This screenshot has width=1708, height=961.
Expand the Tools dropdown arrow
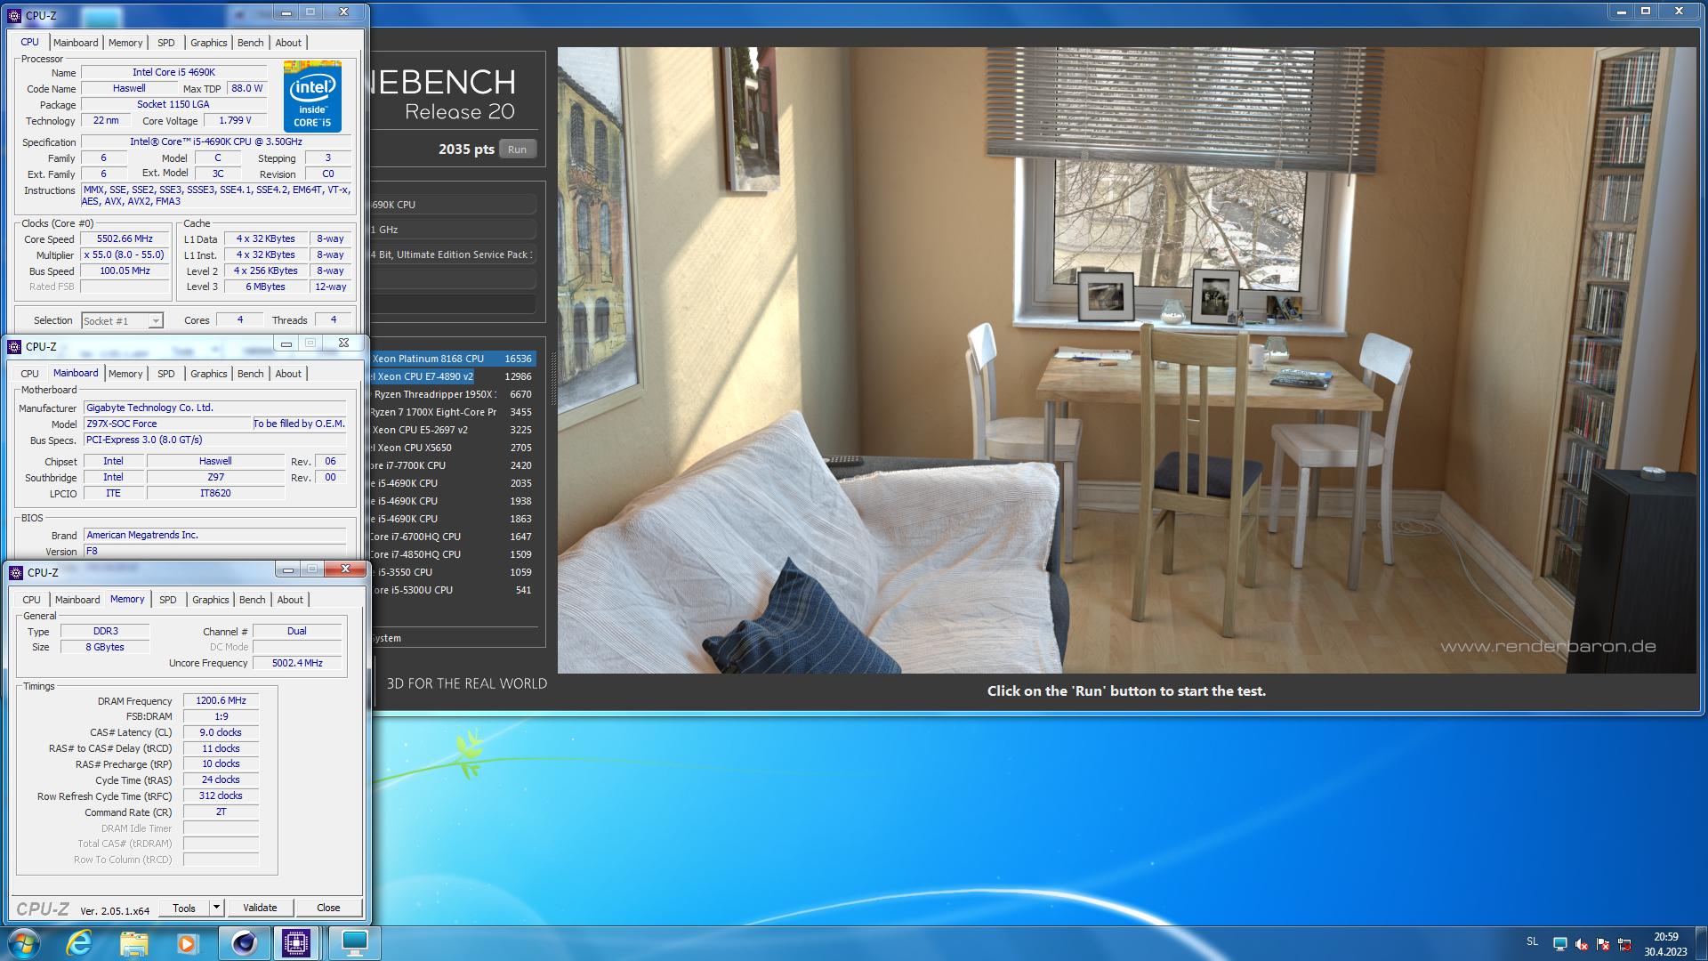(x=216, y=908)
